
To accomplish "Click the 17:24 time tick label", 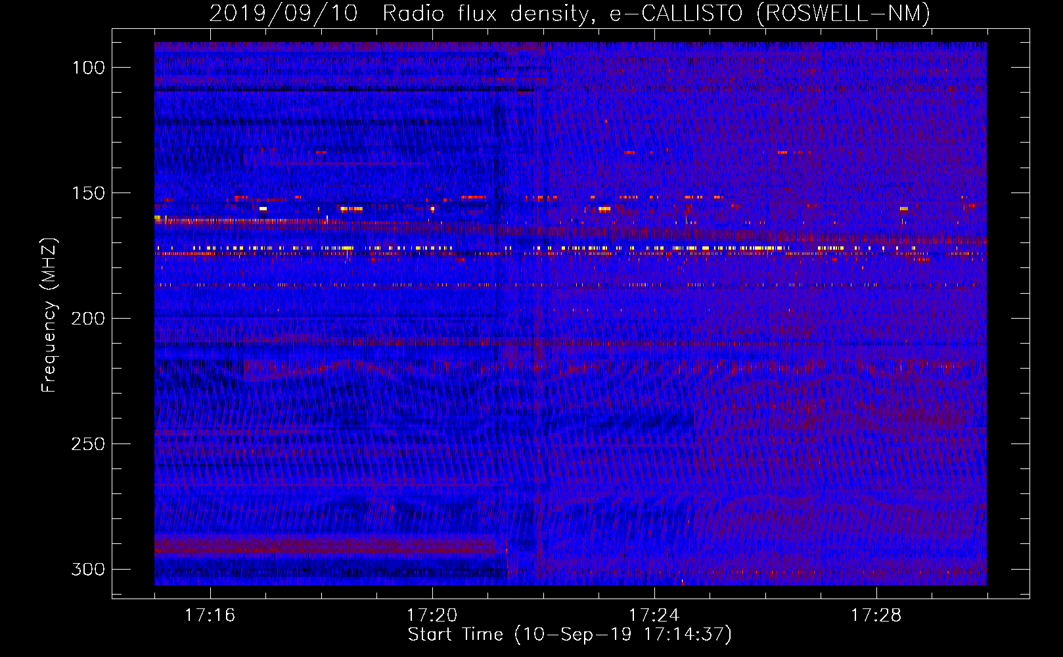I will click(654, 615).
